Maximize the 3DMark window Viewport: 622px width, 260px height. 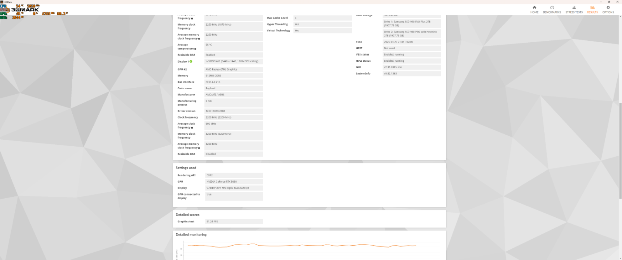pyautogui.click(x=609, y=2)
